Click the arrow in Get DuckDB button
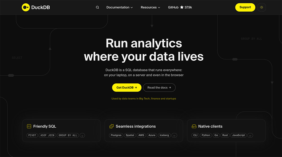The height and width of the screenshot is (157, 282). [136, 88]
